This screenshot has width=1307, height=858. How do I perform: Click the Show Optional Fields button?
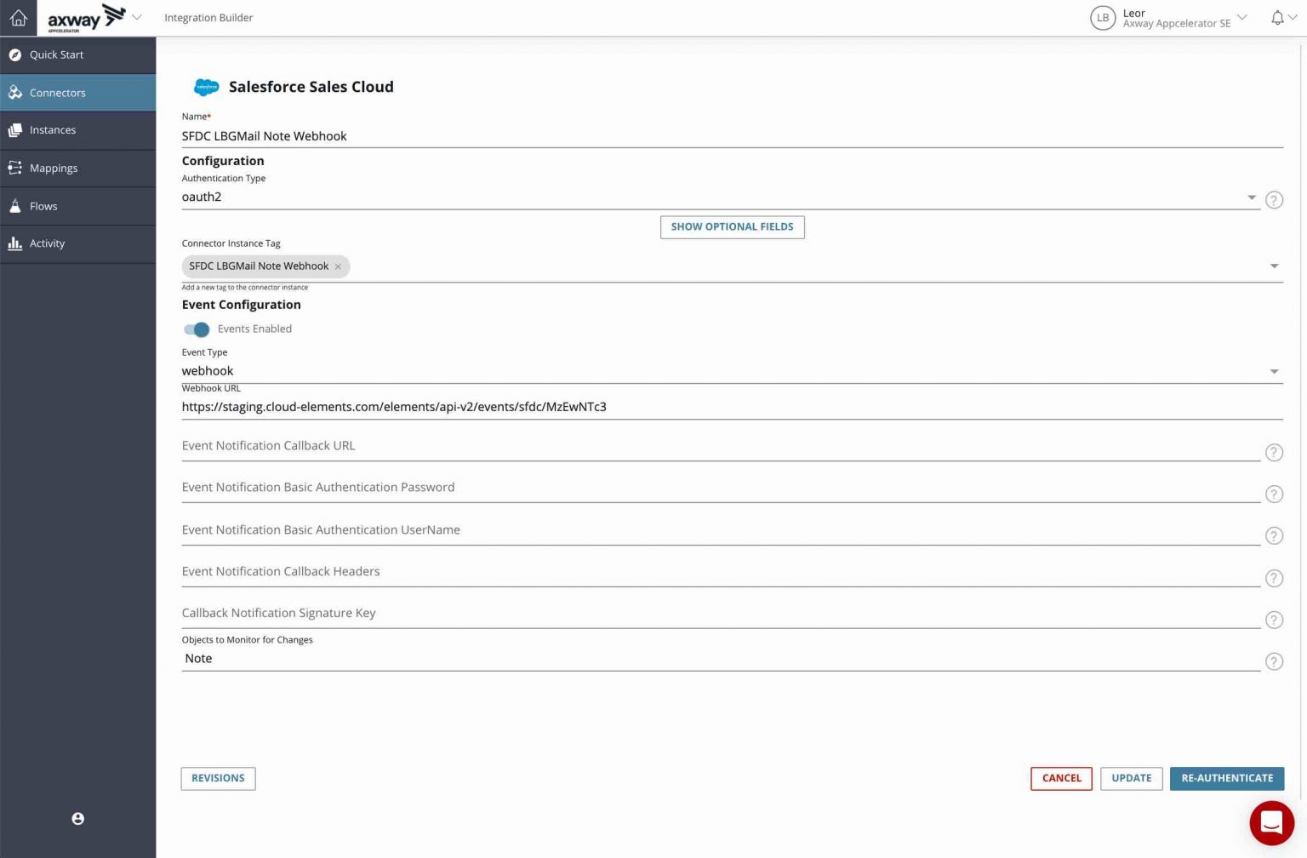[732, 227]
